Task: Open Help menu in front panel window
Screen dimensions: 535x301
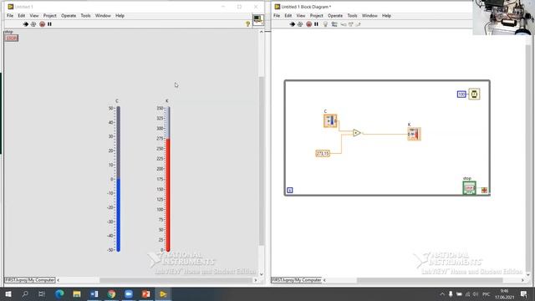Action: pyautogui.click(x=120, y=16)
